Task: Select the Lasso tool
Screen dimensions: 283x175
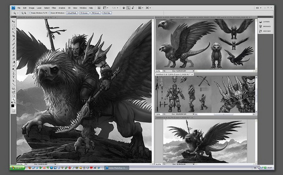Action: [x=13, y=29]
